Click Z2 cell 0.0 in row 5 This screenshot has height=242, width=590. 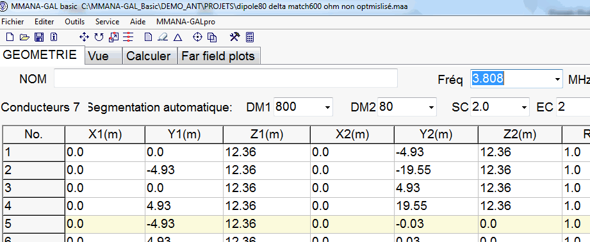(x=520, y=223)
